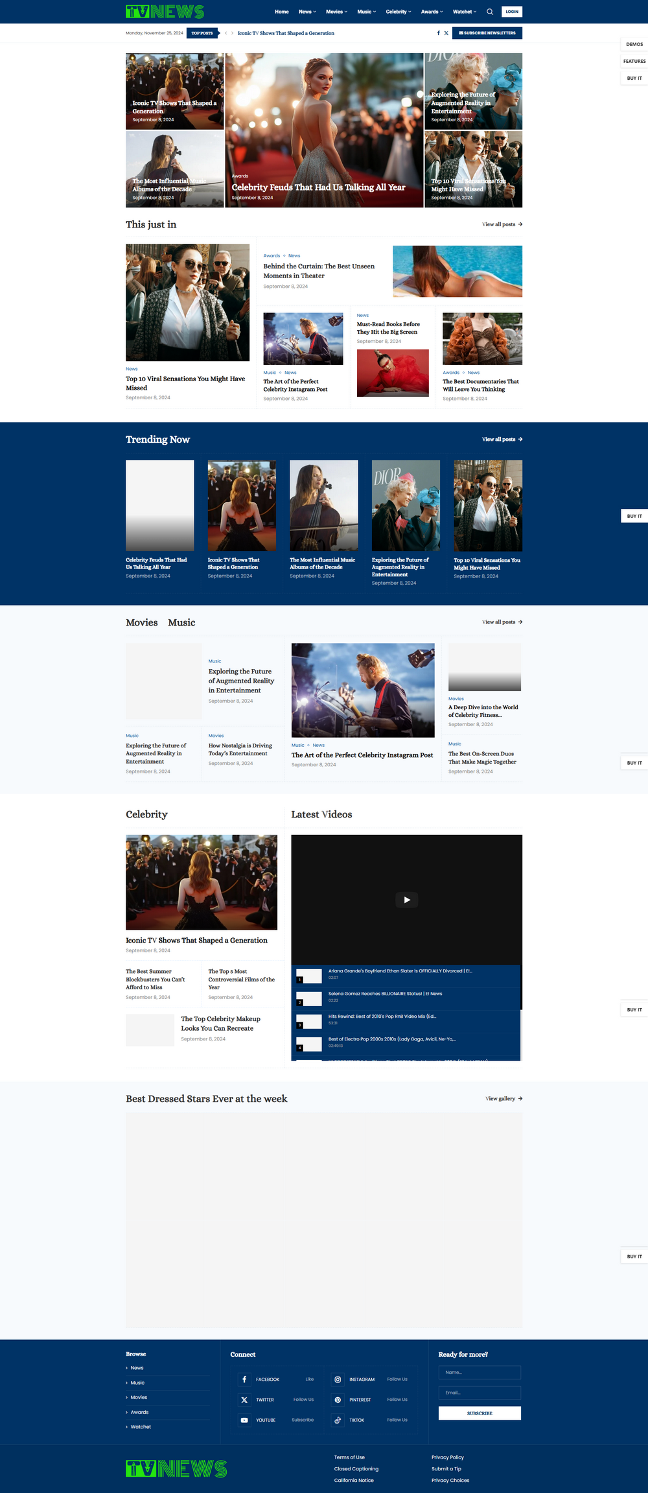Open the Watchet dropdown menu

(464, 12)
